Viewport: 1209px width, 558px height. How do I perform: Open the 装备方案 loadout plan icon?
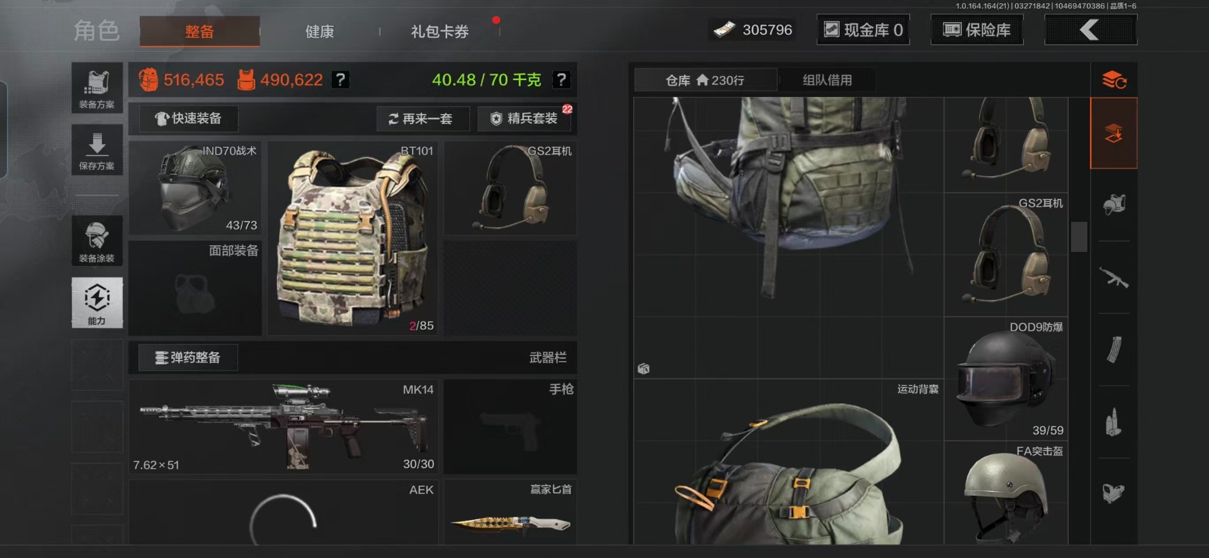[x=97, y=88]
